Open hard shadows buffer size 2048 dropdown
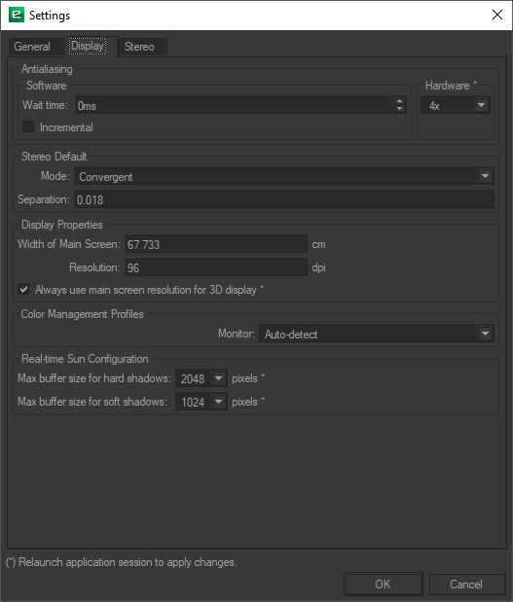 pos(202,378)
